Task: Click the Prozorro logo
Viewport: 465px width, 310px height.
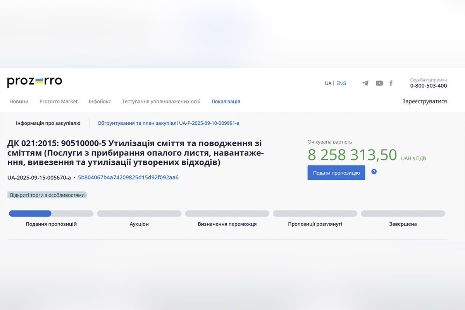Action: pyautogui.click(x=34, y=81)
